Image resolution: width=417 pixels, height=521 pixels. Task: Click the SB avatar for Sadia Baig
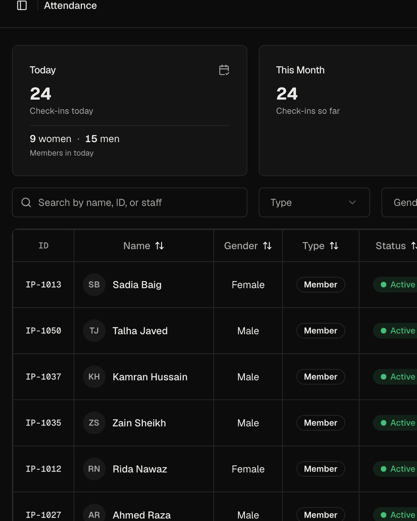pyautogui.click(x=94, y=285)
